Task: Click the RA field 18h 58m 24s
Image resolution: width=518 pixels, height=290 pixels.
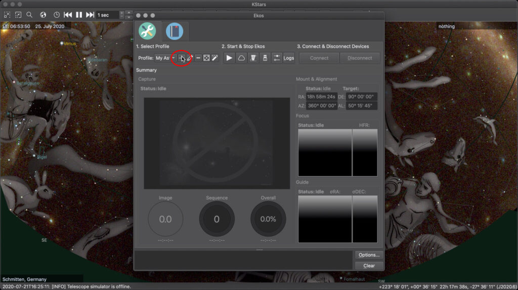Action: [x=321, y=97]
